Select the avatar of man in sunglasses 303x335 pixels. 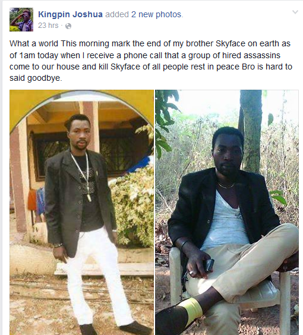(x=21, y=20)
